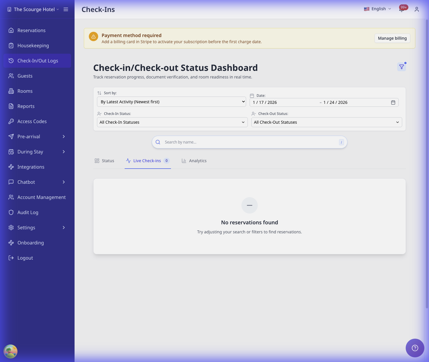This screenshot has height=362, width=429.
Task: Open the Check-In Status dropdown
Action: coord(172,122)
